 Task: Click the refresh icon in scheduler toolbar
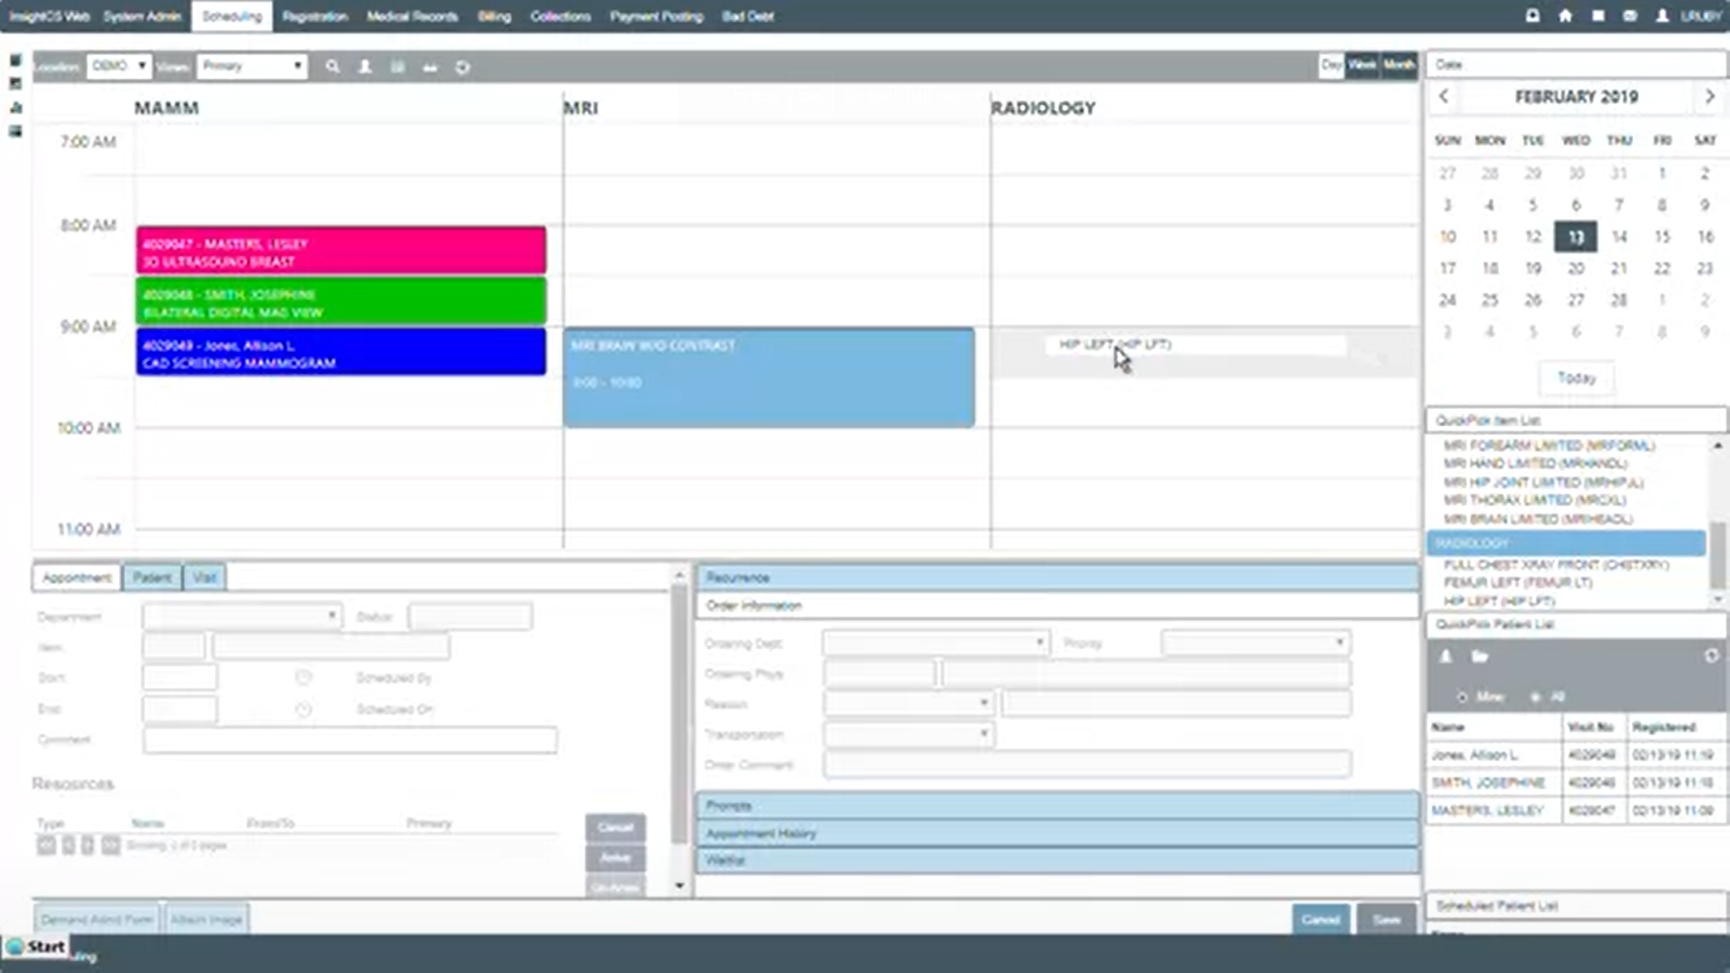(x=462, y=67)
